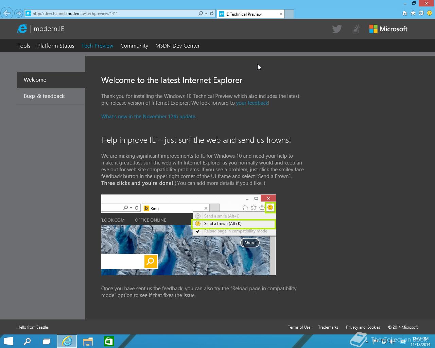The width and height of the screenshot is (435, 348).
Task: Restore down the browser window
Action: 414,3
